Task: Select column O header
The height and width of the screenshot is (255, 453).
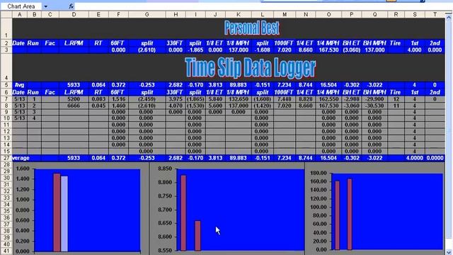Action: (328, 14)
